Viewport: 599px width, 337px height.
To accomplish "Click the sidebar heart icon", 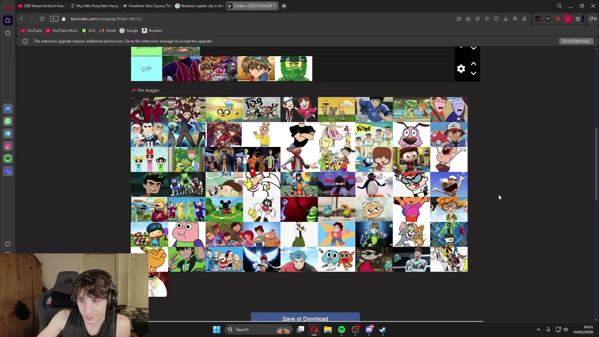I will pos(7,244).
